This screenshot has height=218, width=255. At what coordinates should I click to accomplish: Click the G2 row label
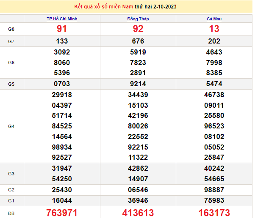pyautogui.click(x=11, y=190)
